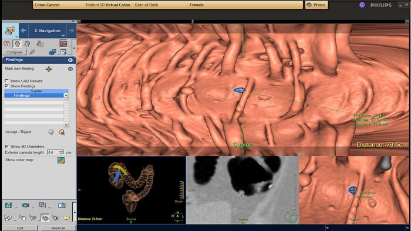Click the Reject finding icon
The height and width of the screenshot is (231, 411).
click(x=62, y=132)
